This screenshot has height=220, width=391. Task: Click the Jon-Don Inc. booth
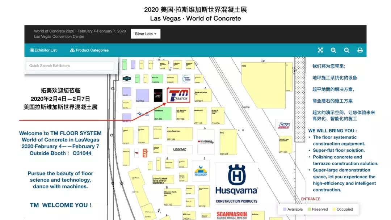coord(176,134)
